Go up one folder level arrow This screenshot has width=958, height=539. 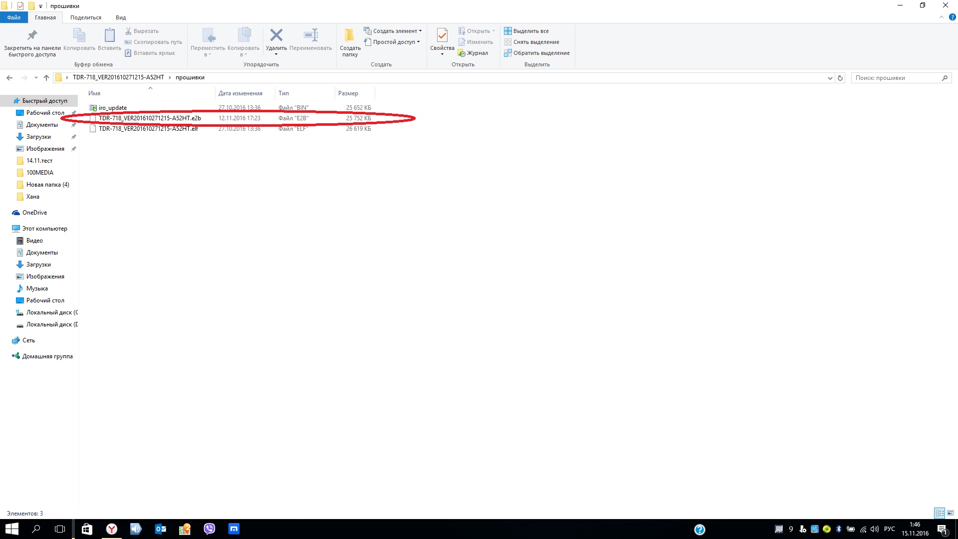46,78
